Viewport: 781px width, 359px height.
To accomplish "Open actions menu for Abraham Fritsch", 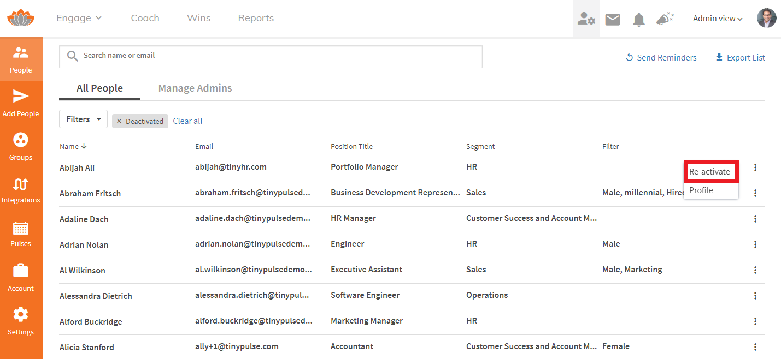I will [x=755, y=193].
